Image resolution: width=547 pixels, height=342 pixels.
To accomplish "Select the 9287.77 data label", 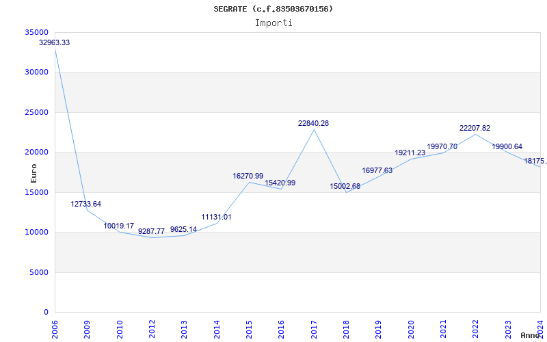I will pos(151,231).
